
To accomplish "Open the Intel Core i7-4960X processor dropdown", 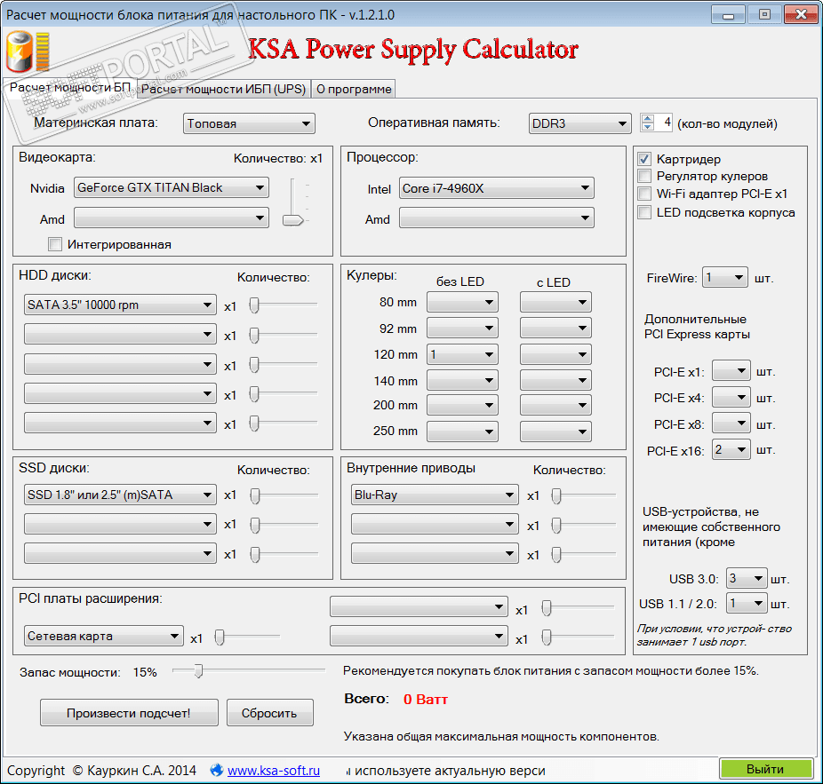I will [x=497, y=188].
